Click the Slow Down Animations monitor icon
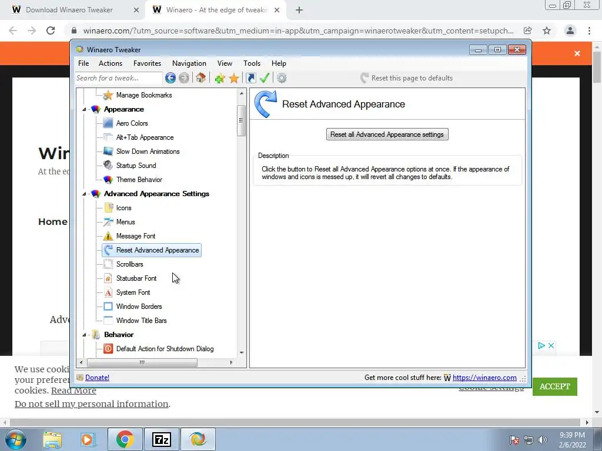 coord(108,152)
